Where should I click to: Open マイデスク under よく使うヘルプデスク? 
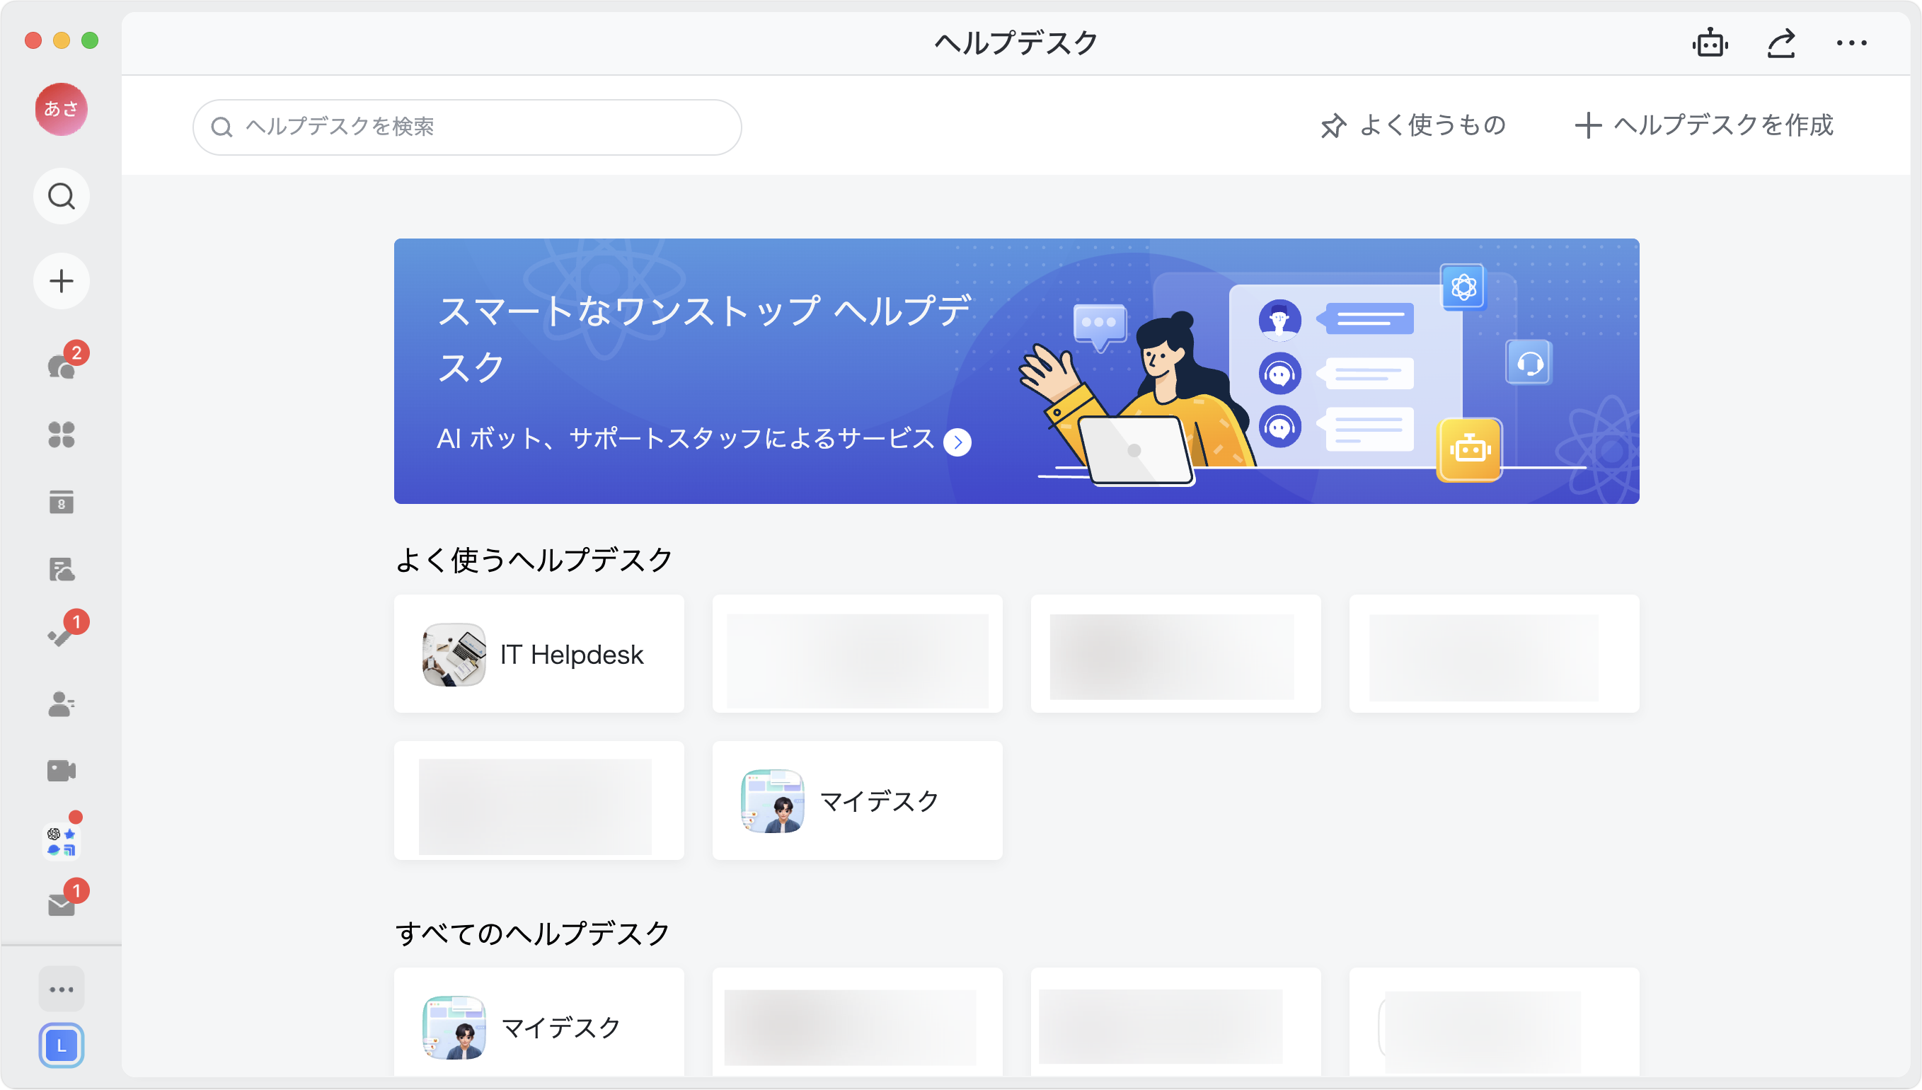858,801
